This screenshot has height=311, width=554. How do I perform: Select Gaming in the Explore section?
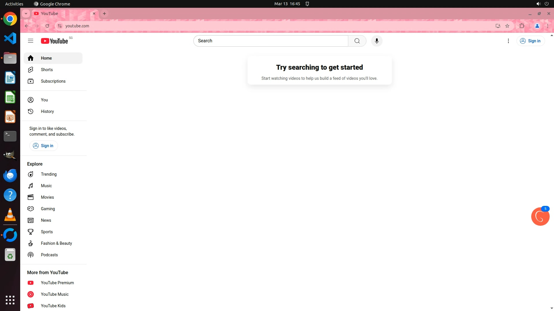(48, 209)
